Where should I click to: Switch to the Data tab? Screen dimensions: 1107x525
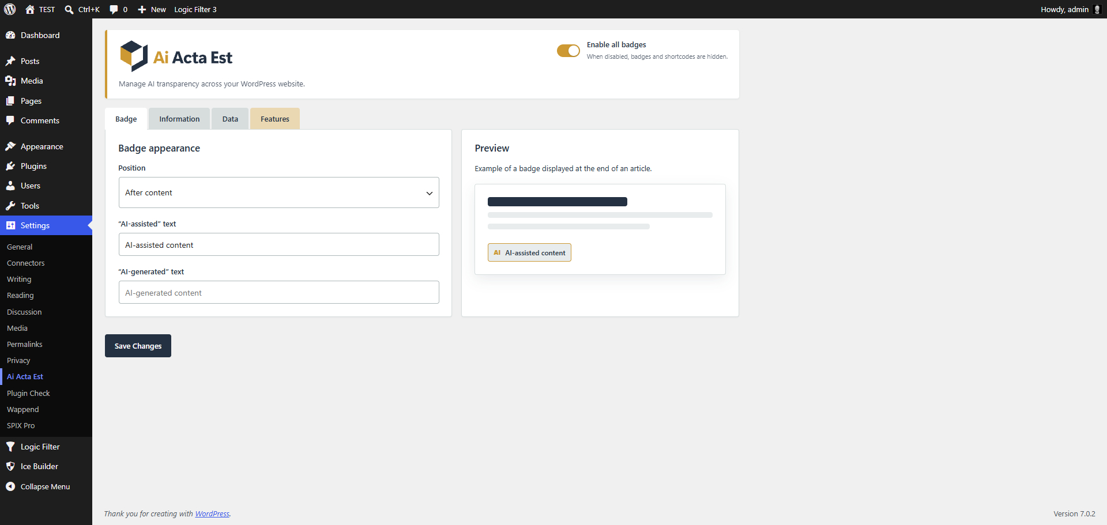point(230,119)
